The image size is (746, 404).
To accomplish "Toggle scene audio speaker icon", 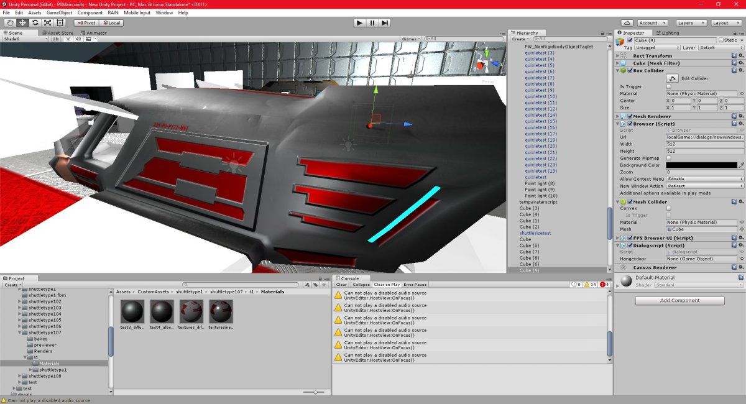I will tap(78, 39).
